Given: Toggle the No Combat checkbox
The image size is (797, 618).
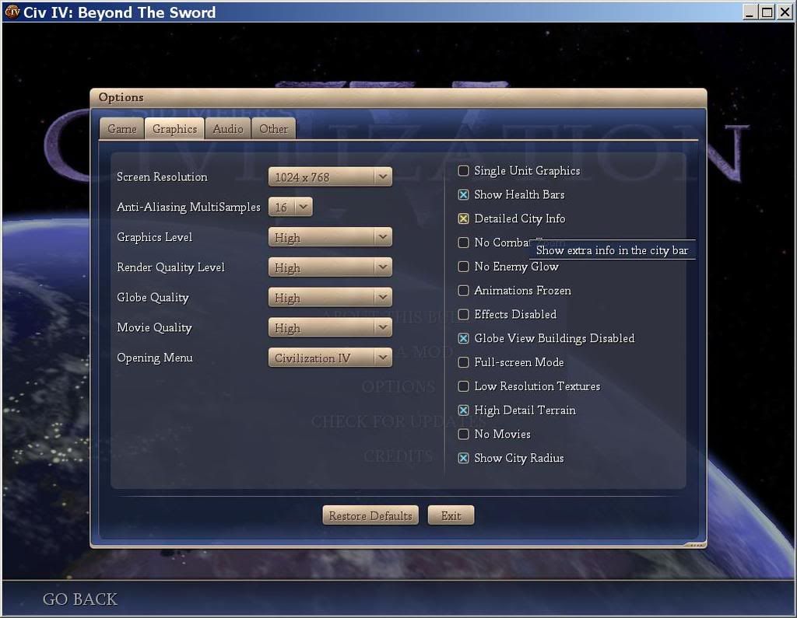Looking at the screenshot, I should [463, 243].
